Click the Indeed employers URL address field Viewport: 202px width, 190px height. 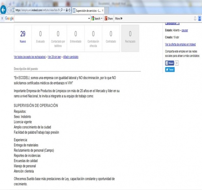coord(37,10)
